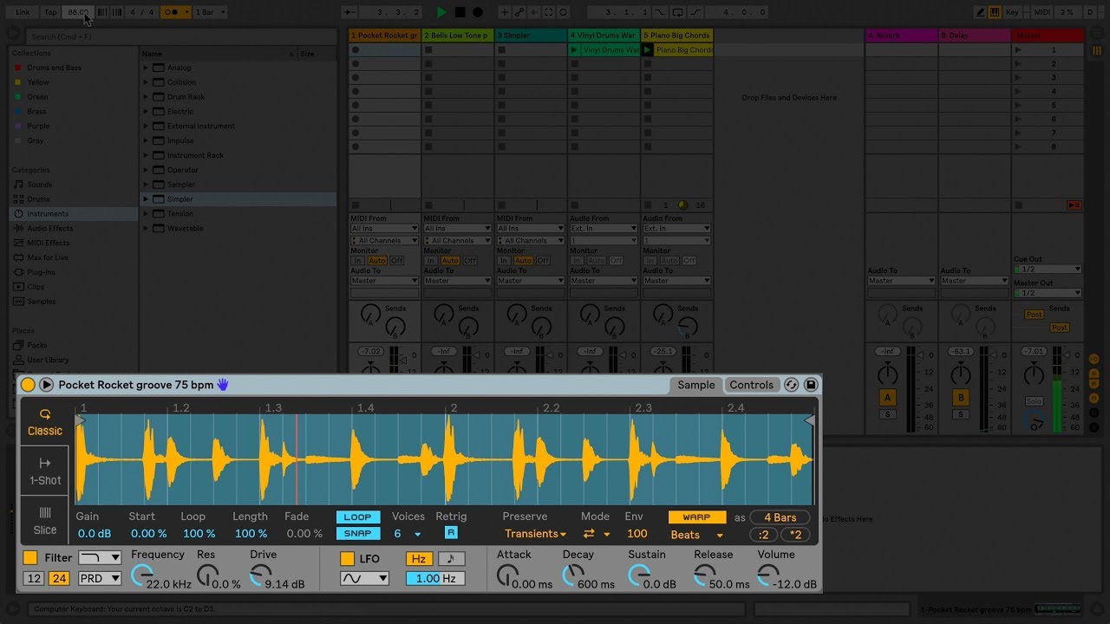Toggle the Filter on/off switch
The width and height of the screenshot is (1110, 624).
point(30,558)
